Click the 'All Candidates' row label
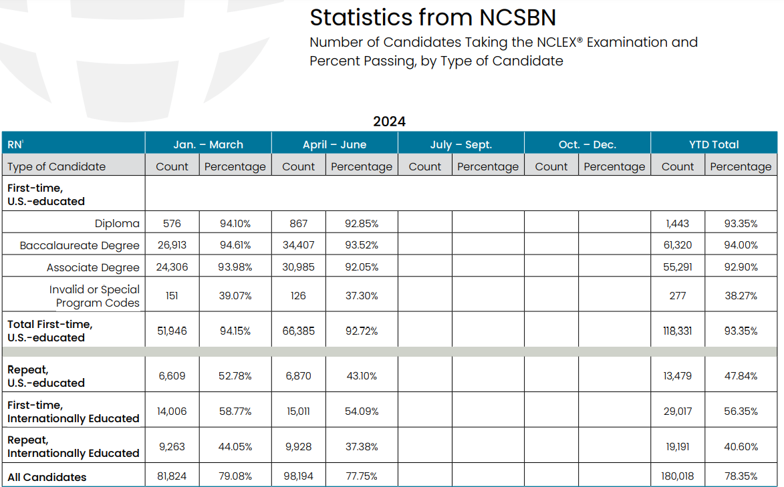This screenshot has width=784, height=487. [47, 477]
